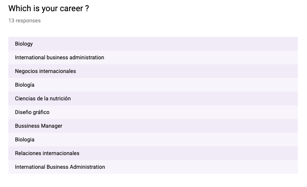Click the "Relaciones internacionales" response
The width and height of the screenshot is (307, 187).
47,153
